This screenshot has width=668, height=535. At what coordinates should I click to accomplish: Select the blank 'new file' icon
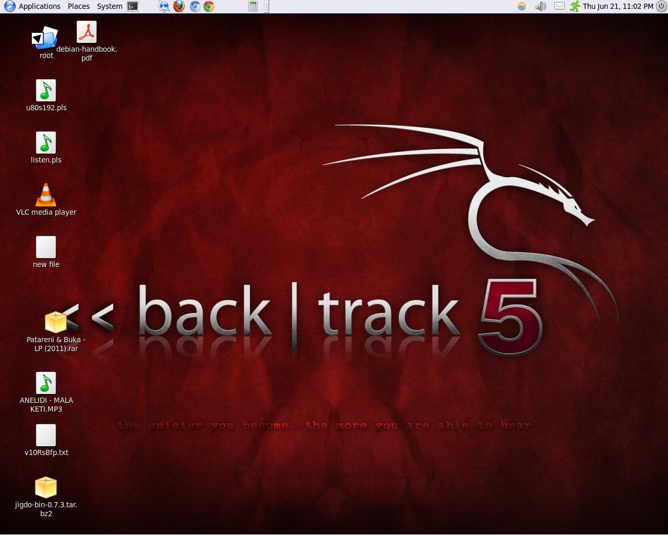click(x=46, y=247)
